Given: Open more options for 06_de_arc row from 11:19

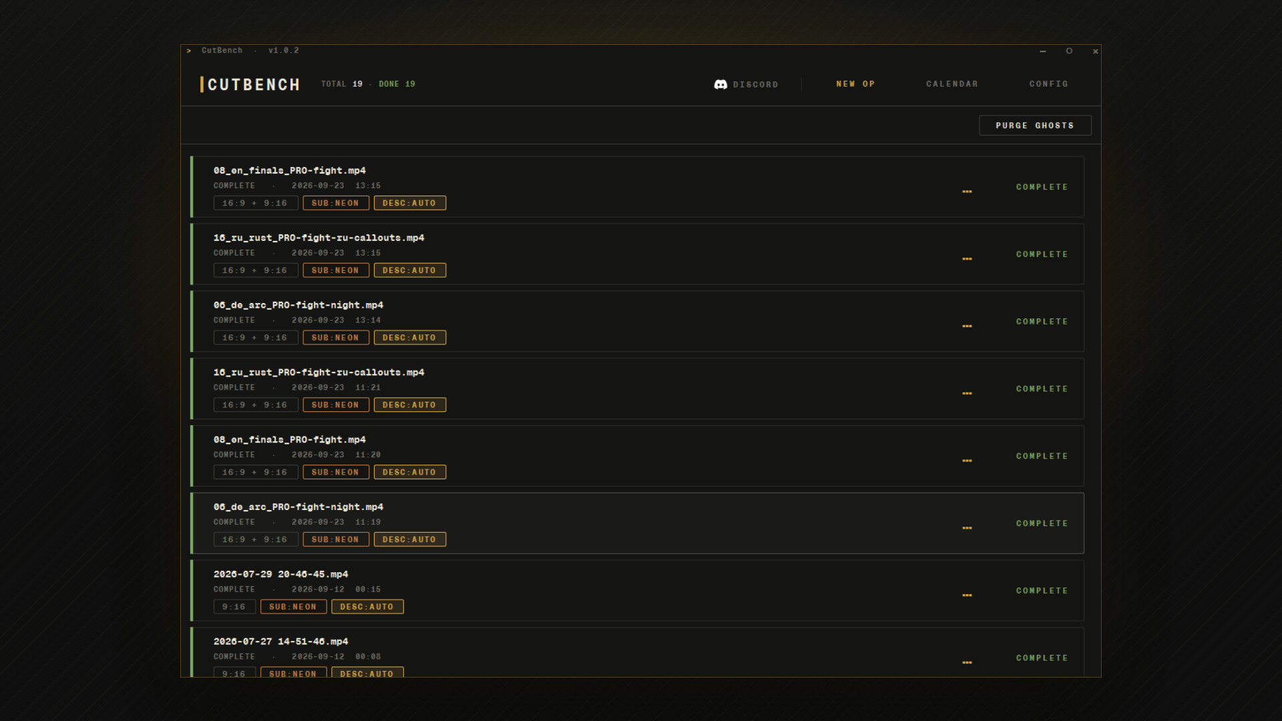Looking at the screenshot, I should pos(967,528).
